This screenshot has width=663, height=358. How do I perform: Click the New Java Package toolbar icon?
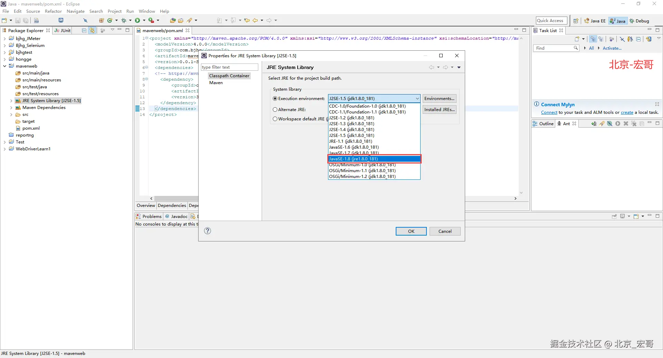click(x=102, y=21)
